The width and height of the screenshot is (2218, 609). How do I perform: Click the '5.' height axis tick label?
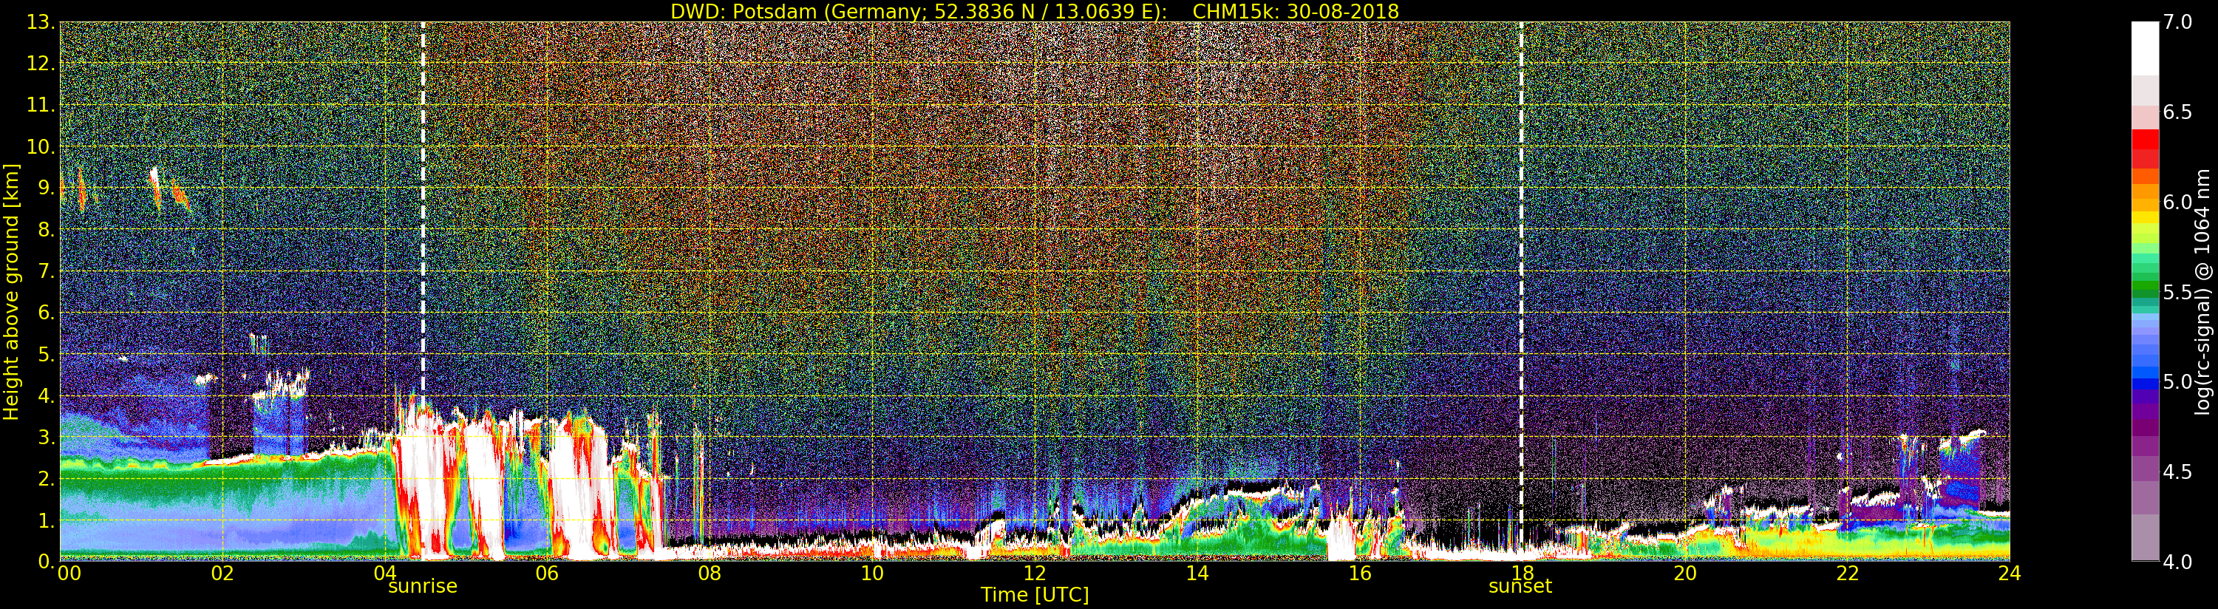point(47,354)
